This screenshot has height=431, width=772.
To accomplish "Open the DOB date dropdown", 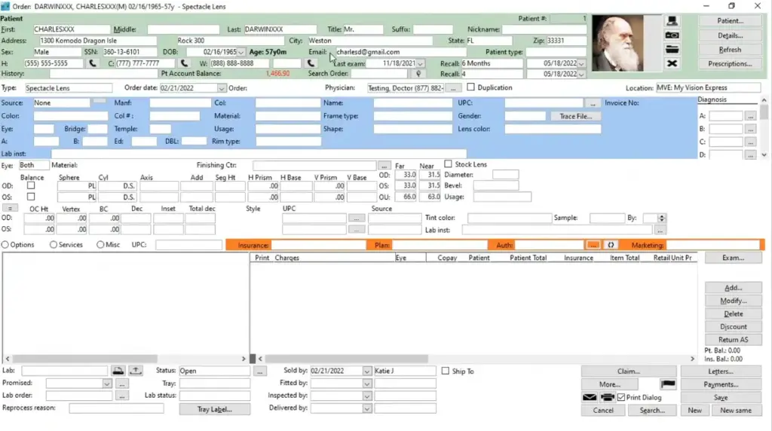I will [x=240, y=52].
